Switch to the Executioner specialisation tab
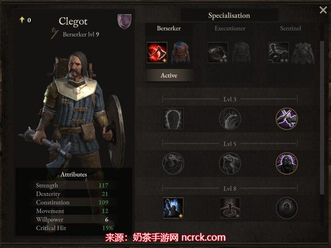 tap(230, 29)
